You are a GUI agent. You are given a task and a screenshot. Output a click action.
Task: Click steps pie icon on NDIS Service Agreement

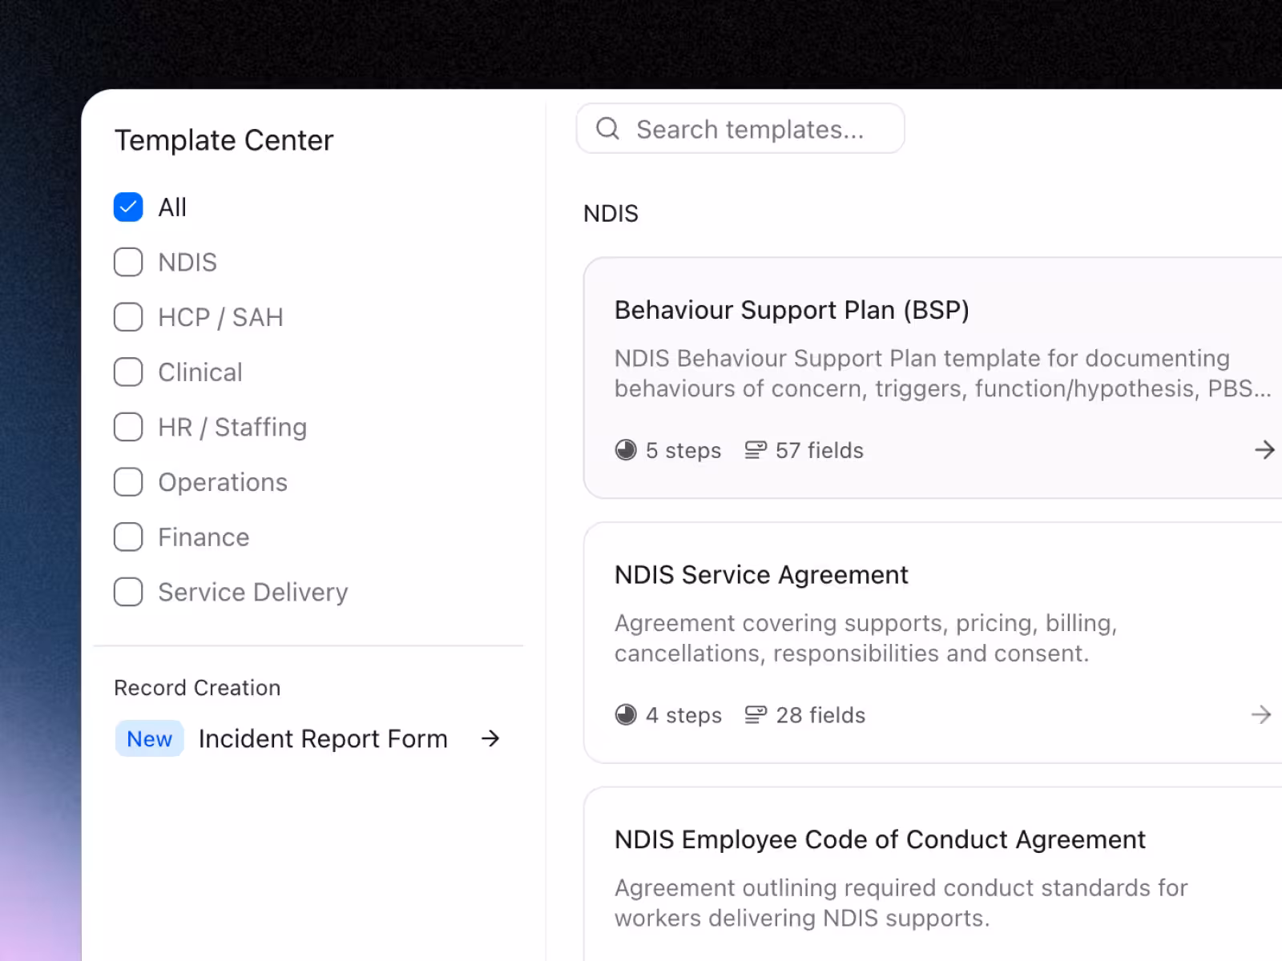click(x=626, y=714)
